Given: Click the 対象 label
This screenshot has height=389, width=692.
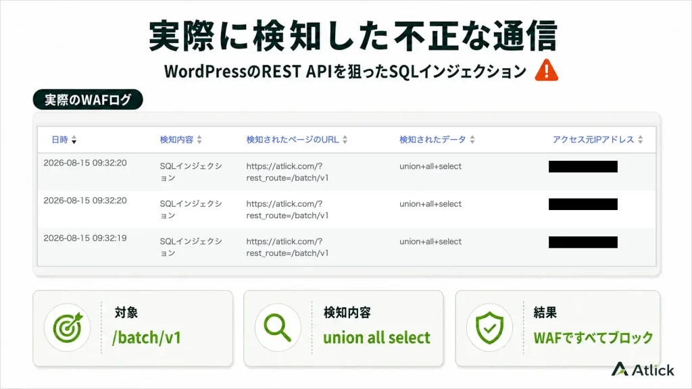Looking at the screenshot, I should 126,312.
